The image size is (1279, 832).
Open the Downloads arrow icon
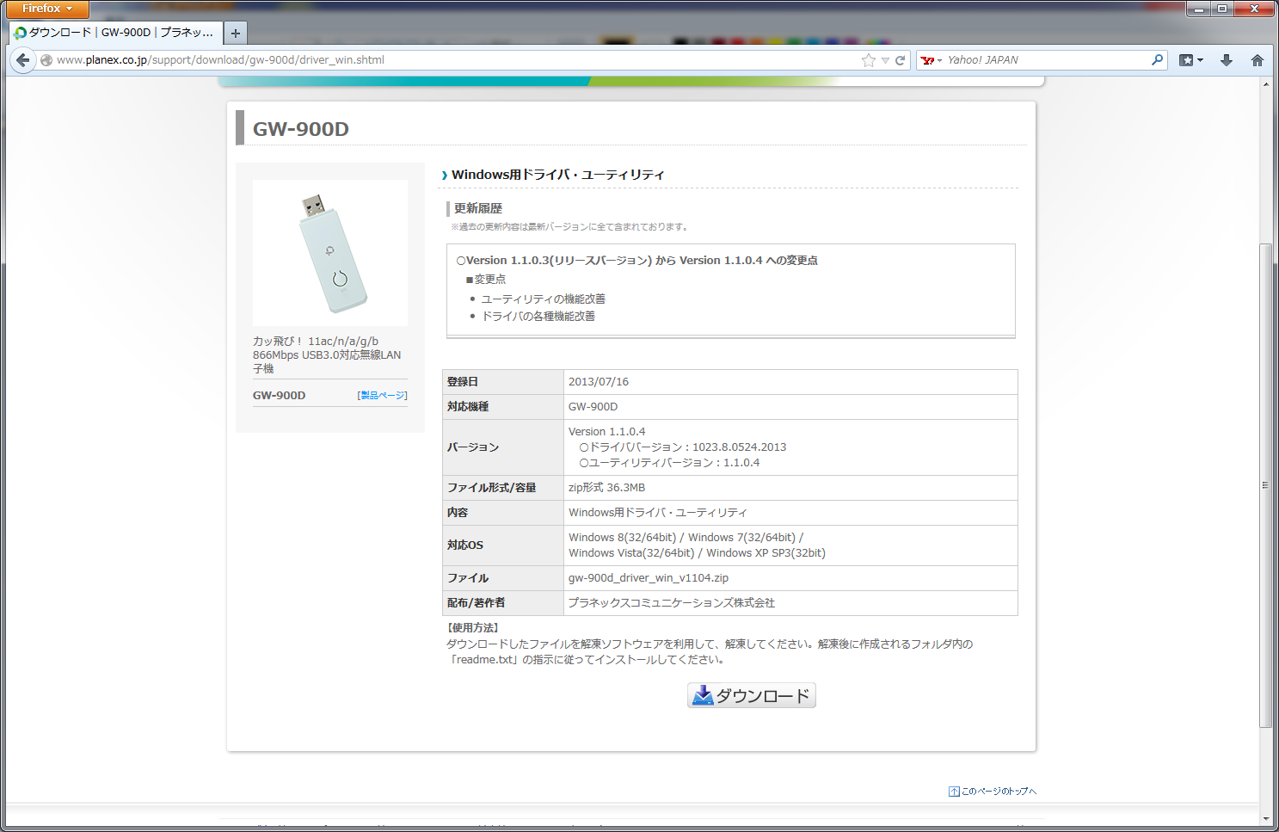(1227, 60)
